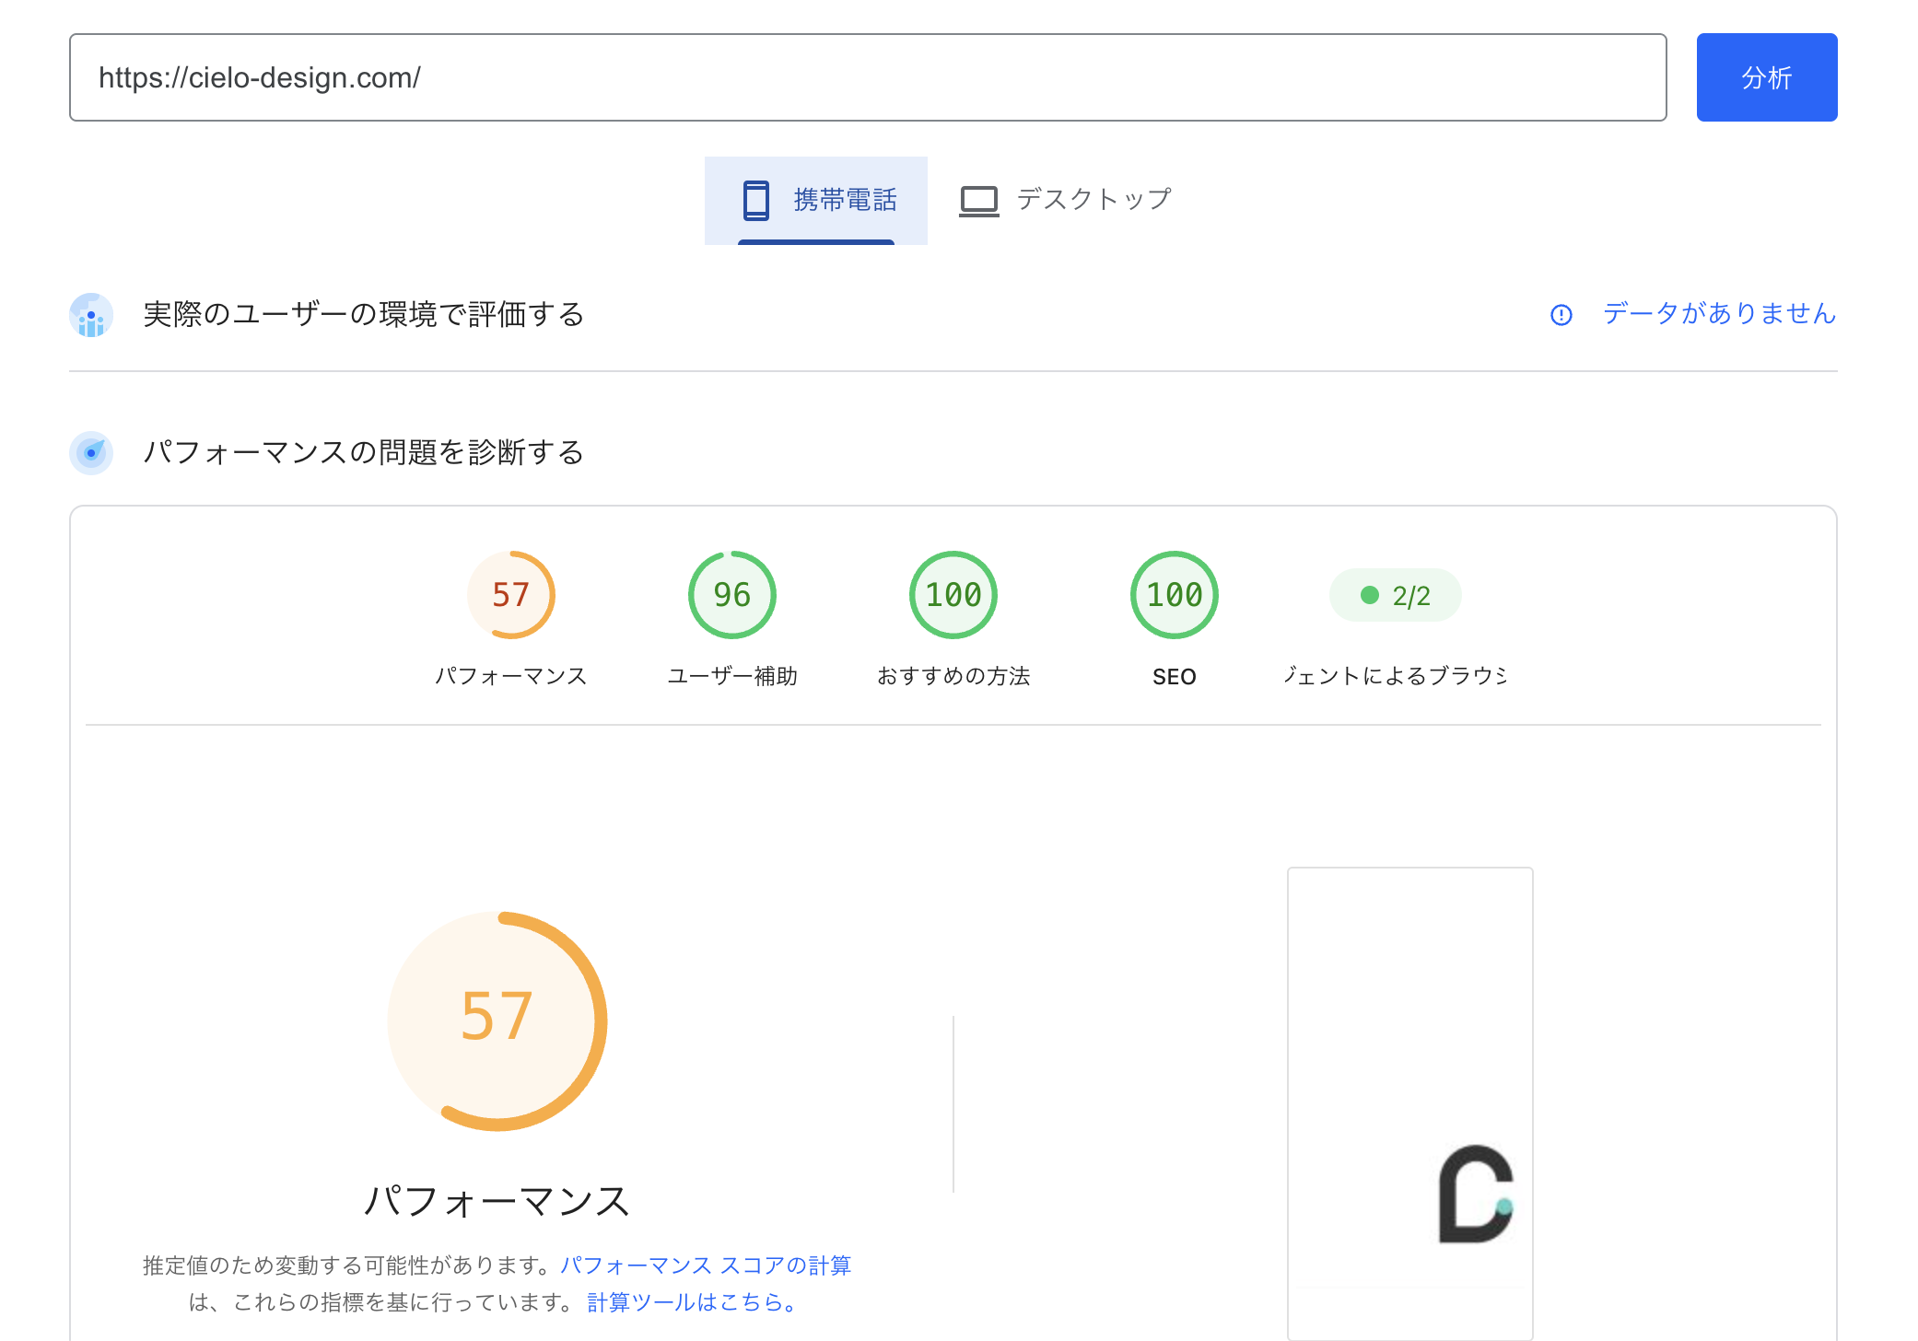Viewport: 1918px width, 1341px height.
Task: Click the パフォーマンスの問題を診断する heading
Action: coord(363,452)
